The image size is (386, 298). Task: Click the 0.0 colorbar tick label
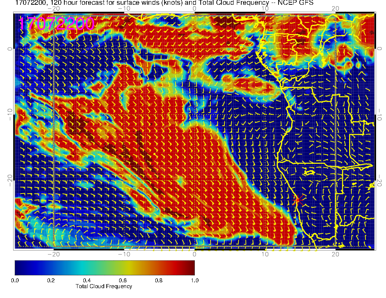pyautogui.click(x=15, y=280)
